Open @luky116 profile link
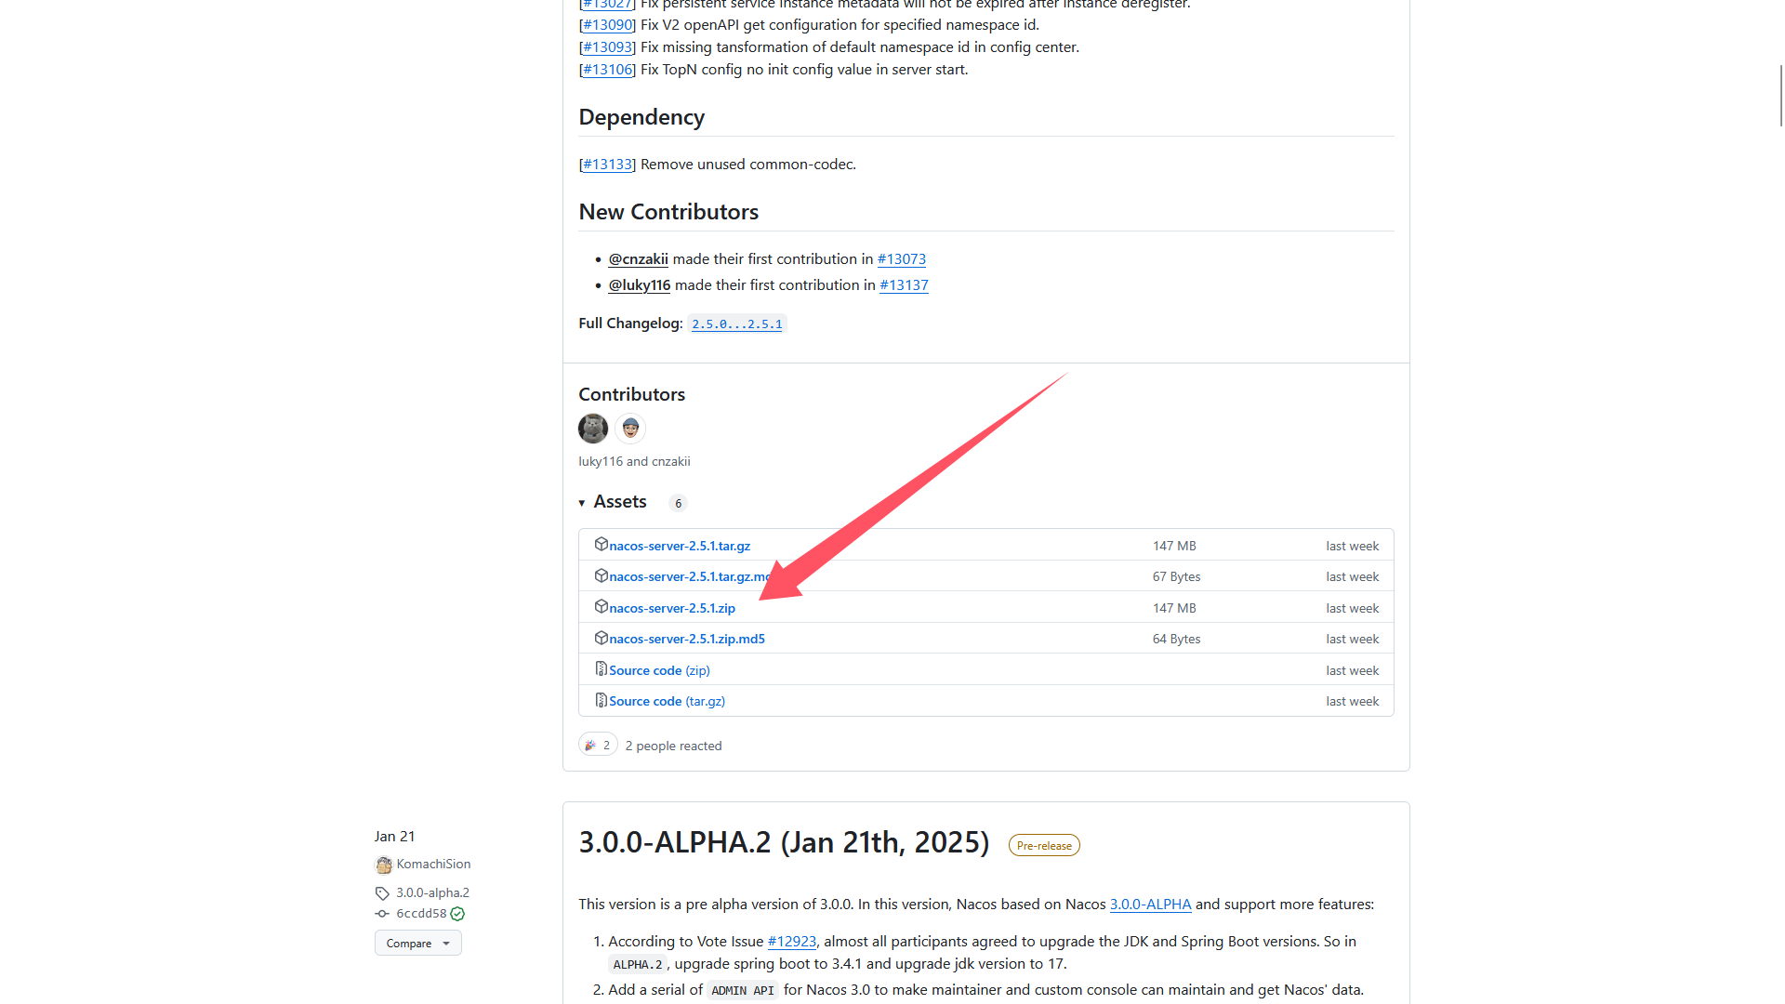The height and width of the screenshot is (1004, 1785). (x=639, y=285)
